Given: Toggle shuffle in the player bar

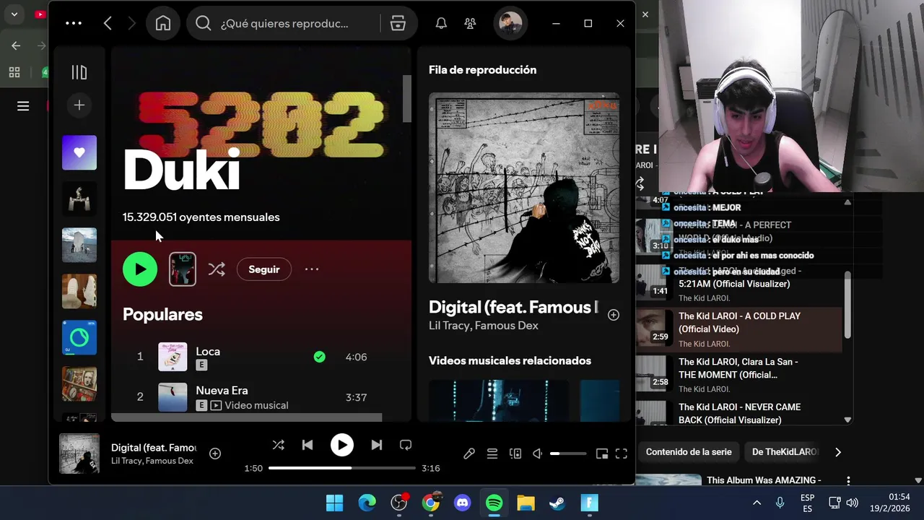Looking at the screenshot, I should pos(278,446).
